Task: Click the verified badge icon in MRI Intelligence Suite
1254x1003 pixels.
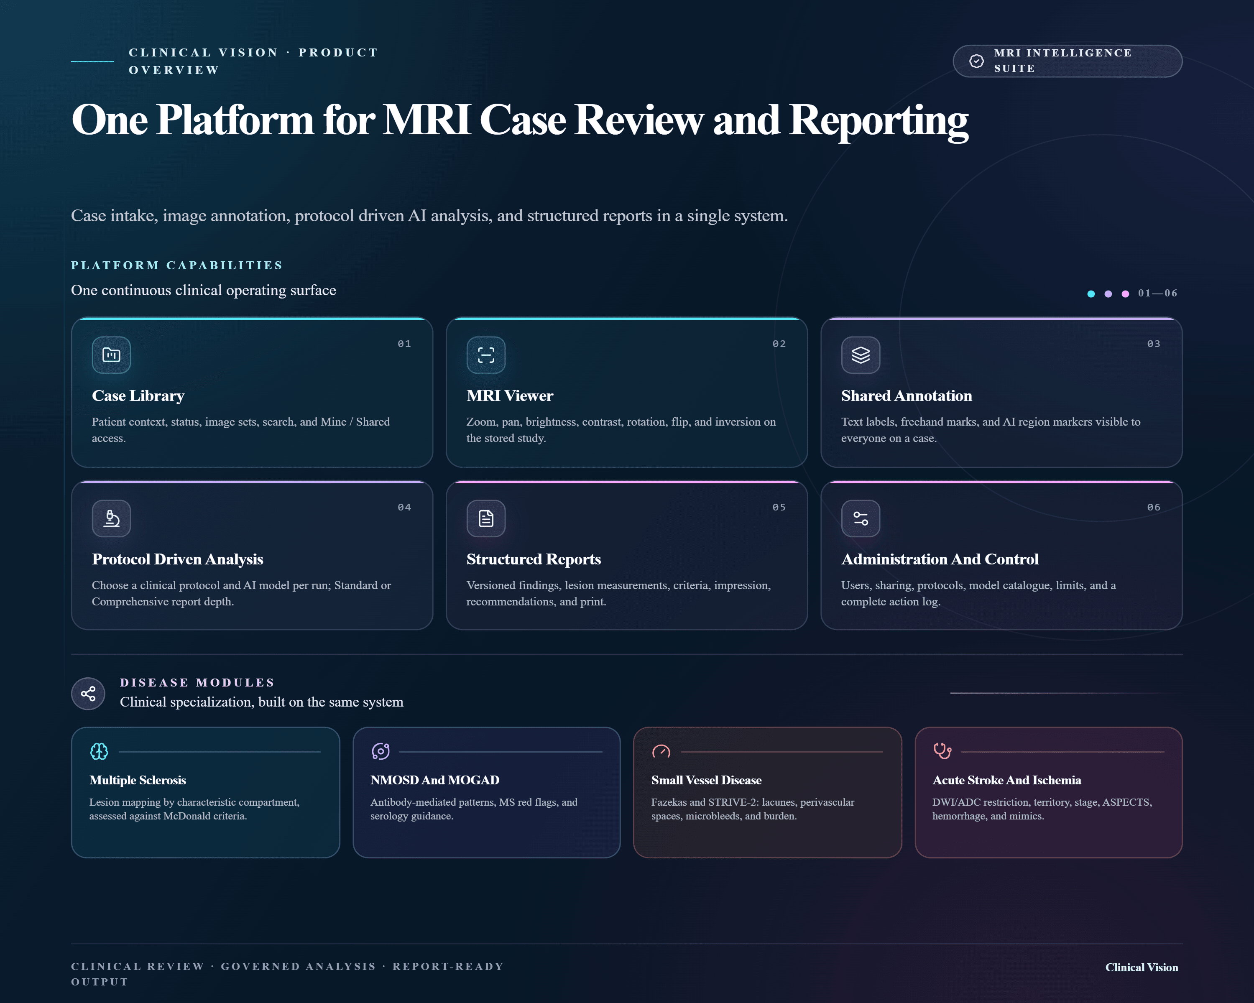Action: 976,61
